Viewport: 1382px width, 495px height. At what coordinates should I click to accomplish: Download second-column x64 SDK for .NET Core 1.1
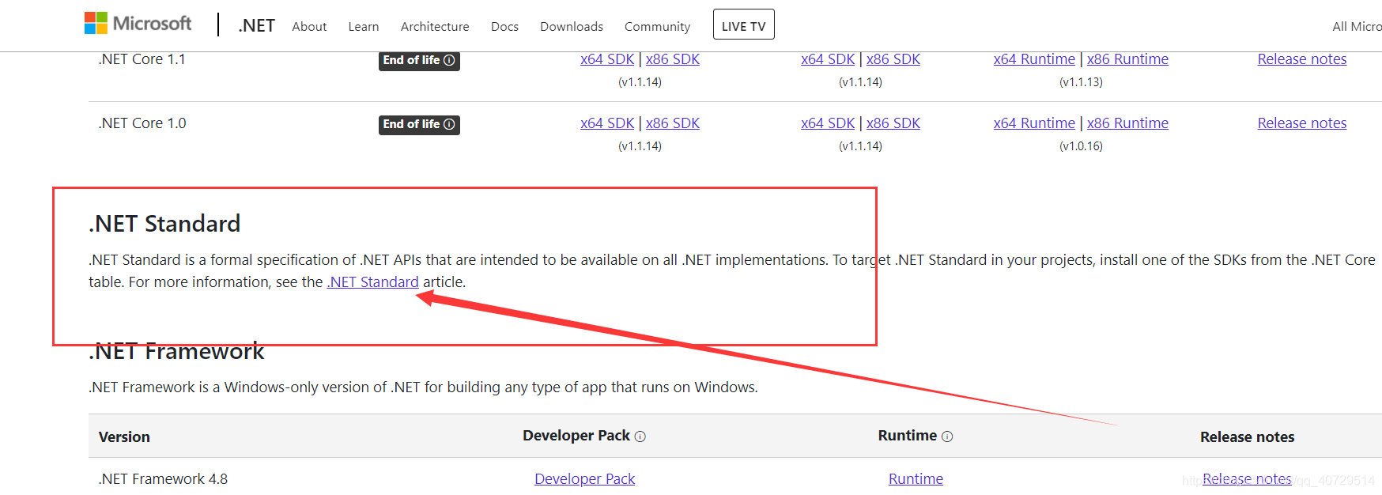pyautogui.click(x=828, y=59)
